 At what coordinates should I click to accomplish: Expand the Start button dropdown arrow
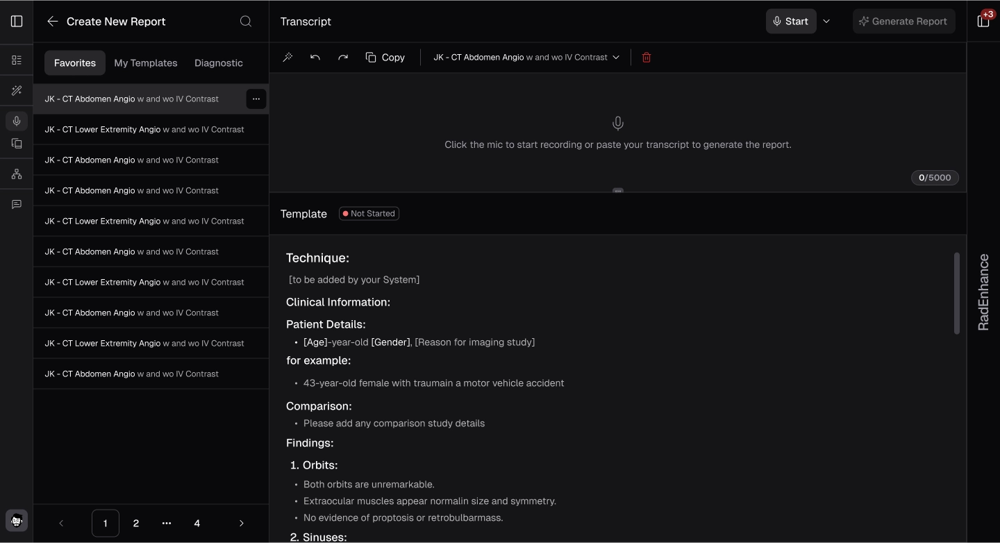(x=826, y=22)
